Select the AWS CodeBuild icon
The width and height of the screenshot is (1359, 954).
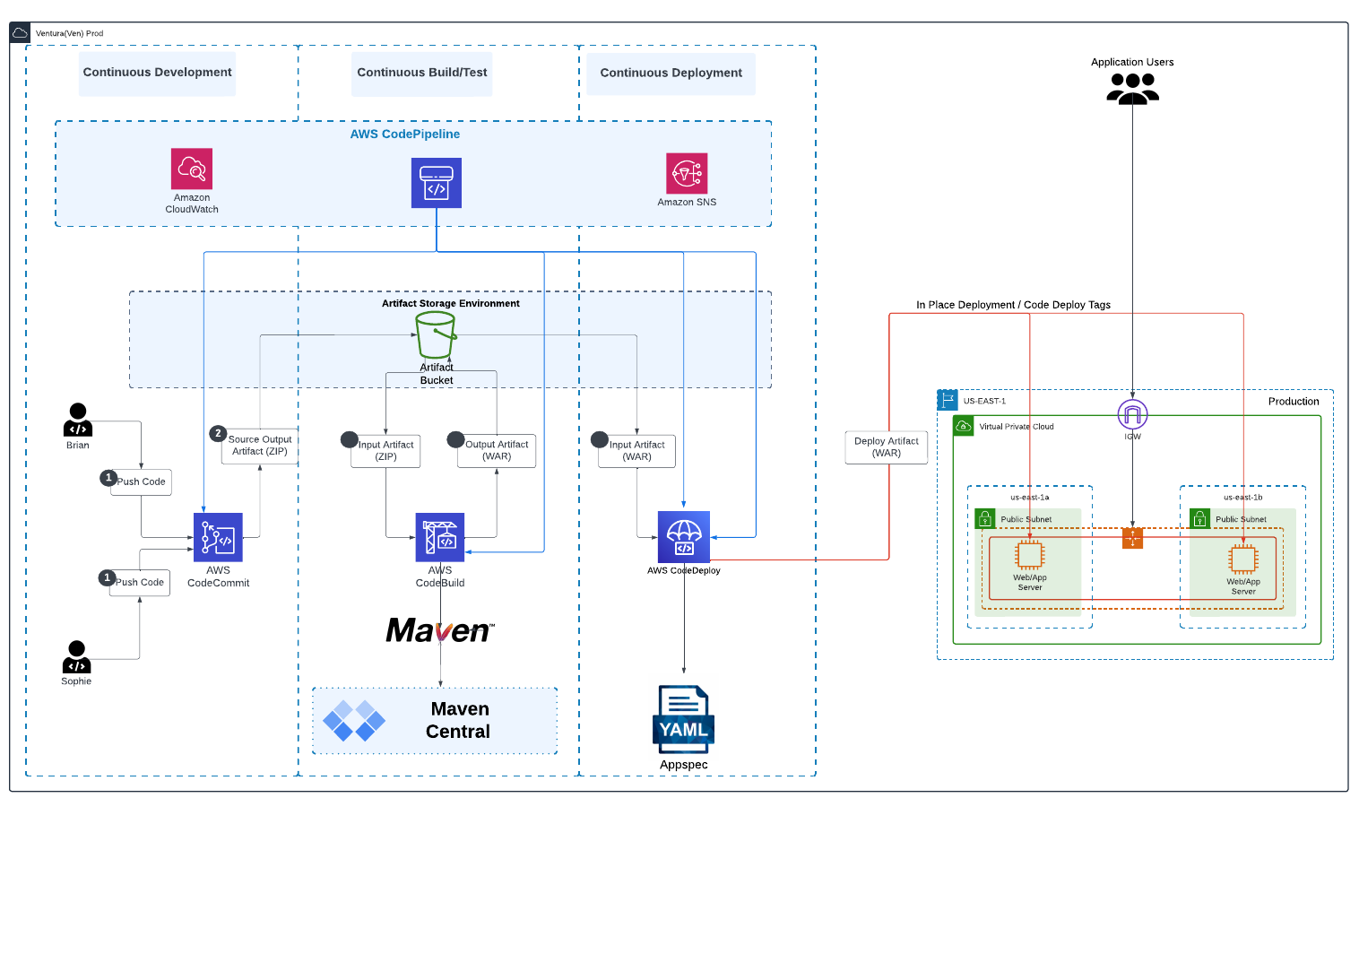tap(440, 537)
